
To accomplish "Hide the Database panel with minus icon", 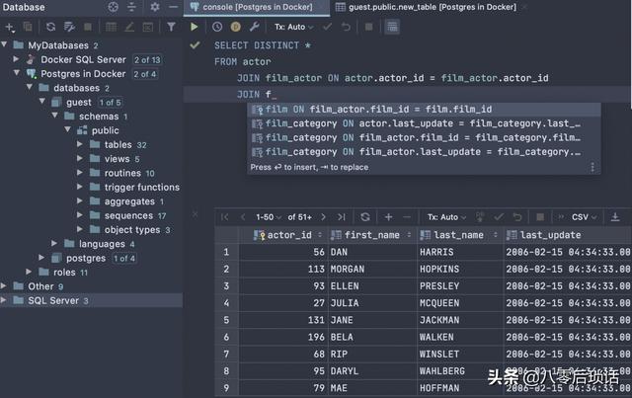I will [174, 7].
